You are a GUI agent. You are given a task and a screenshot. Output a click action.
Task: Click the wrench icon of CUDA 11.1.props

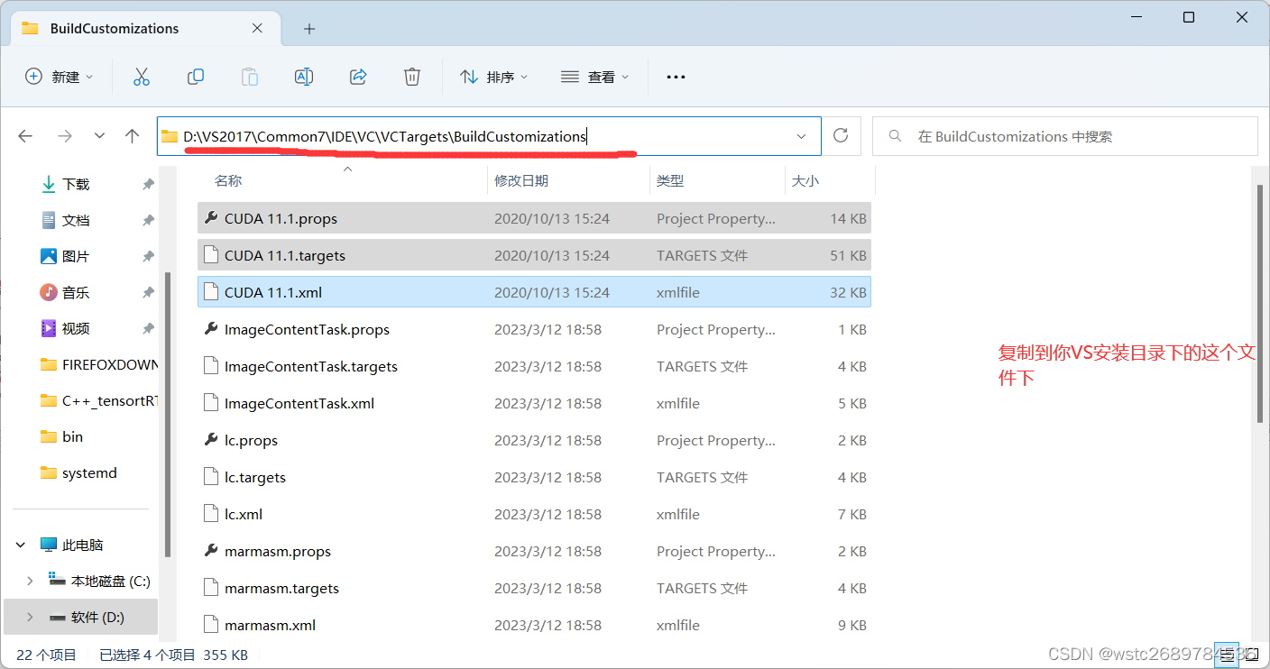(211, 218)
